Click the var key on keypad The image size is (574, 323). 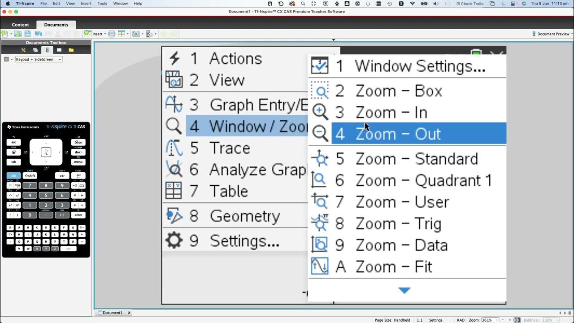click(62, 176)
